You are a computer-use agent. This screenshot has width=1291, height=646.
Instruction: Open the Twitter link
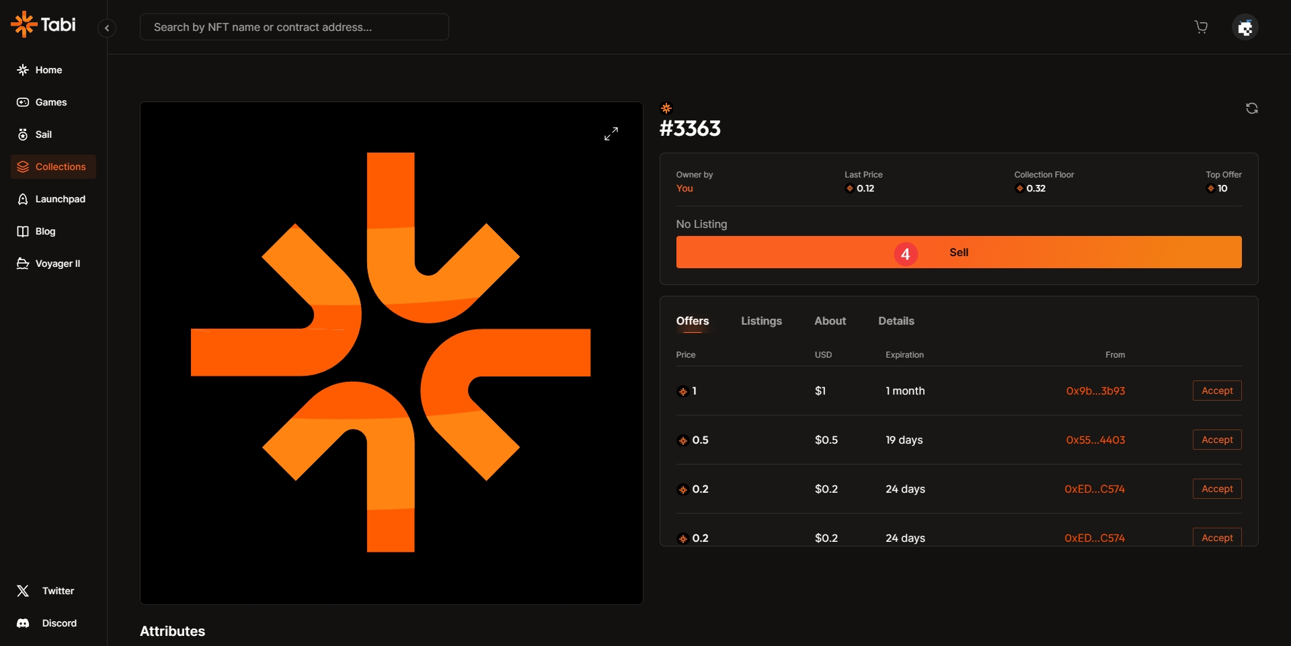pyautogui.click(x=58, y=591)
